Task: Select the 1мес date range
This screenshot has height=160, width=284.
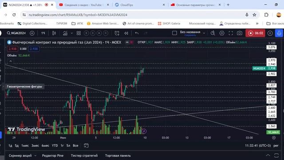Action: 25,145
